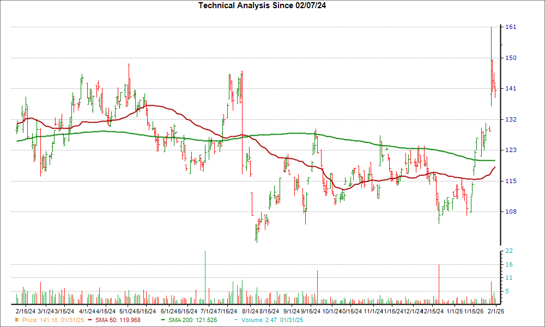Click the green price bar peaking at 161

[x=491, y=66]
